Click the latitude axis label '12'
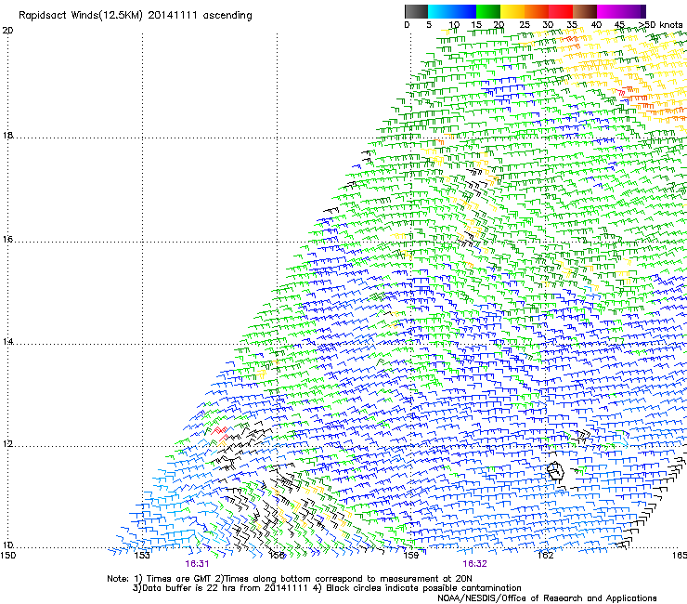The image size is (687, 604). pyautogui.click(x=7, y=444)
